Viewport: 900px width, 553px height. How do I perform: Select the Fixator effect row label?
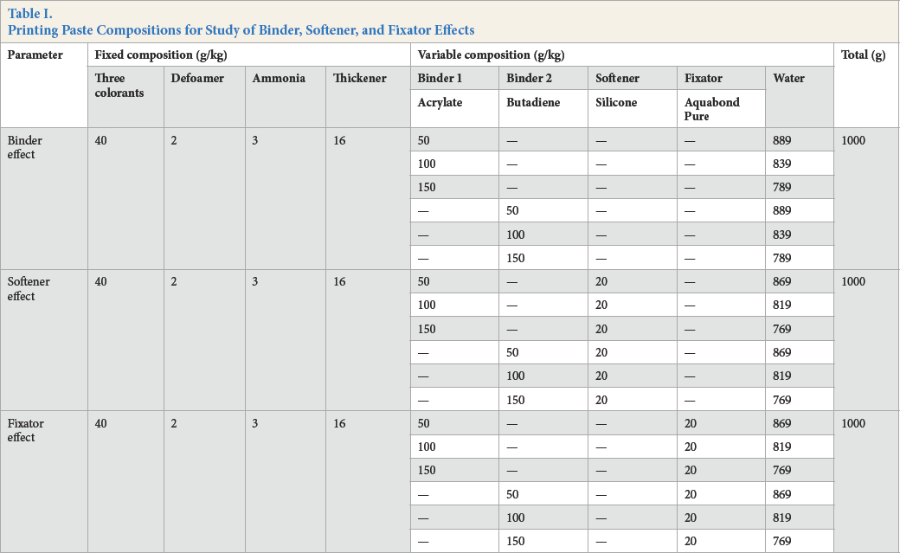25,430
